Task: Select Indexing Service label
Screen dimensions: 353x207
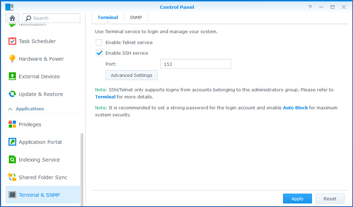Action: (39, 160)
